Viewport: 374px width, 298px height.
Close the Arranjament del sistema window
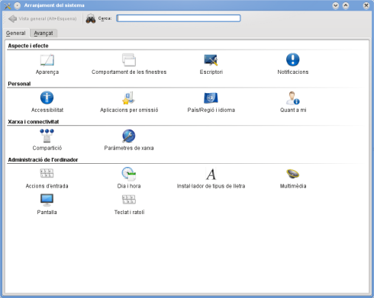click(366, 5)
